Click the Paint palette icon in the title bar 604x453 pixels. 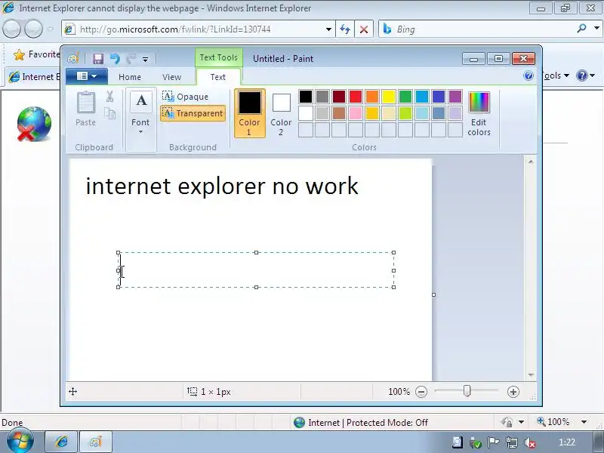pos(72,59)
